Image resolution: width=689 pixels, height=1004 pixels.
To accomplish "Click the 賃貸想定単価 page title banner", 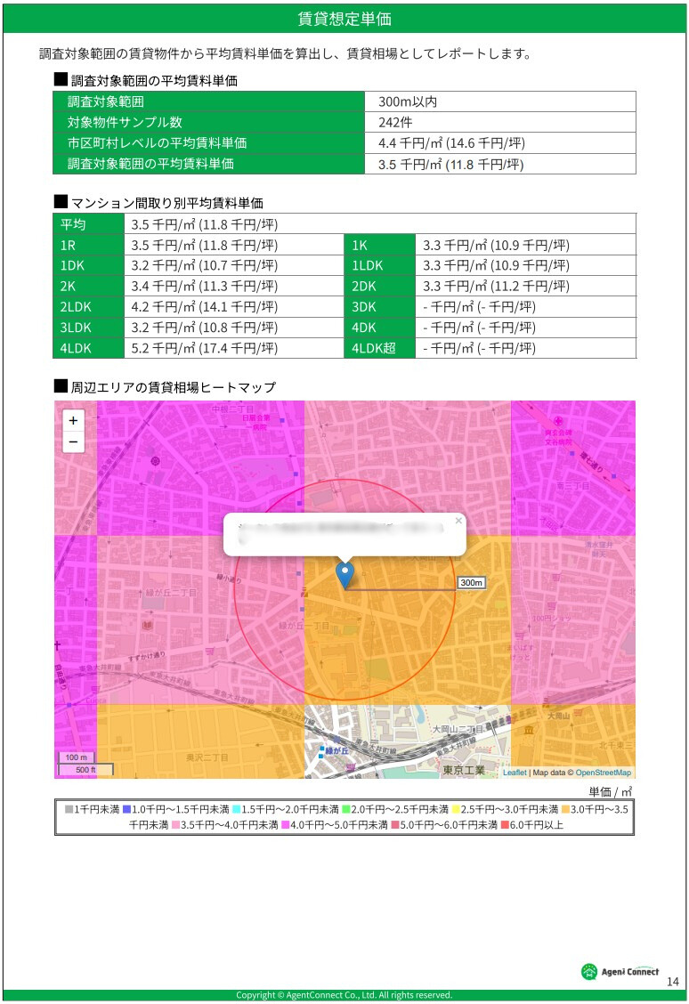I will pos(344,20).
